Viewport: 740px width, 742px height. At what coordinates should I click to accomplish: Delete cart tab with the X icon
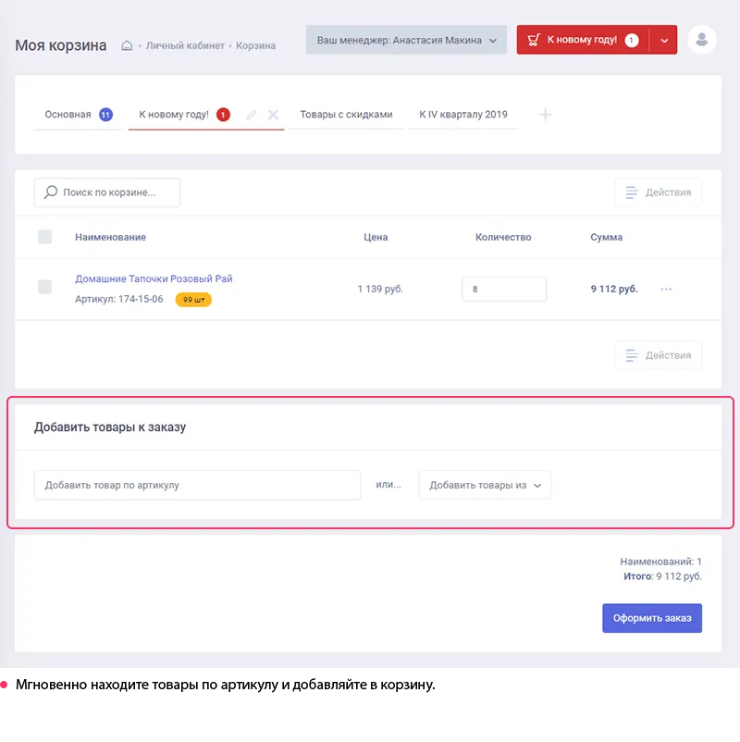coord(273,115)
